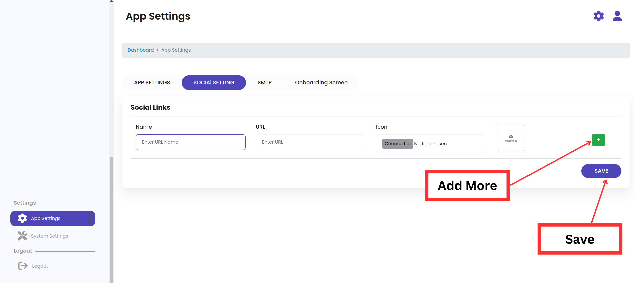The width and height of the screenshot is (634, 283).
Task: Open the user profile icon
Action: point(617,16)
